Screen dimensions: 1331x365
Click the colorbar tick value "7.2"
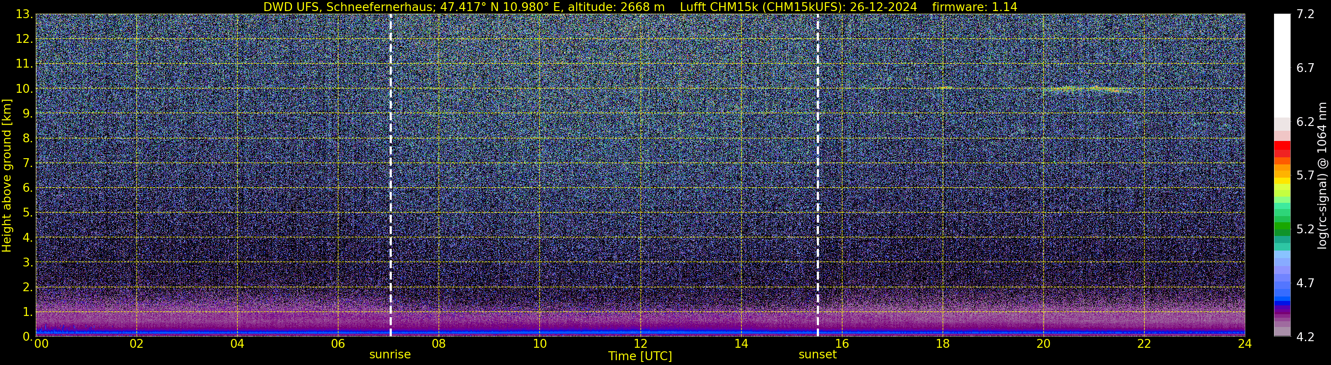coord(1305,15)
